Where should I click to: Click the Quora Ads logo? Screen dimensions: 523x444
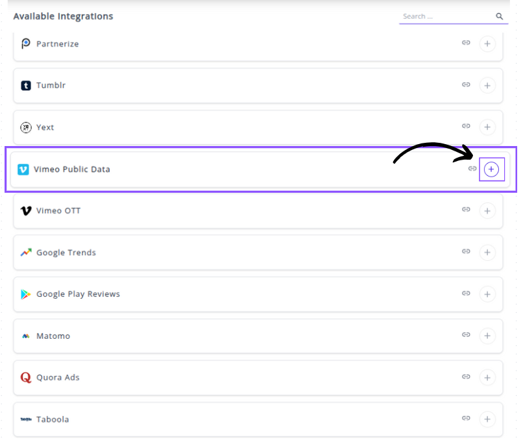(26, 377)
